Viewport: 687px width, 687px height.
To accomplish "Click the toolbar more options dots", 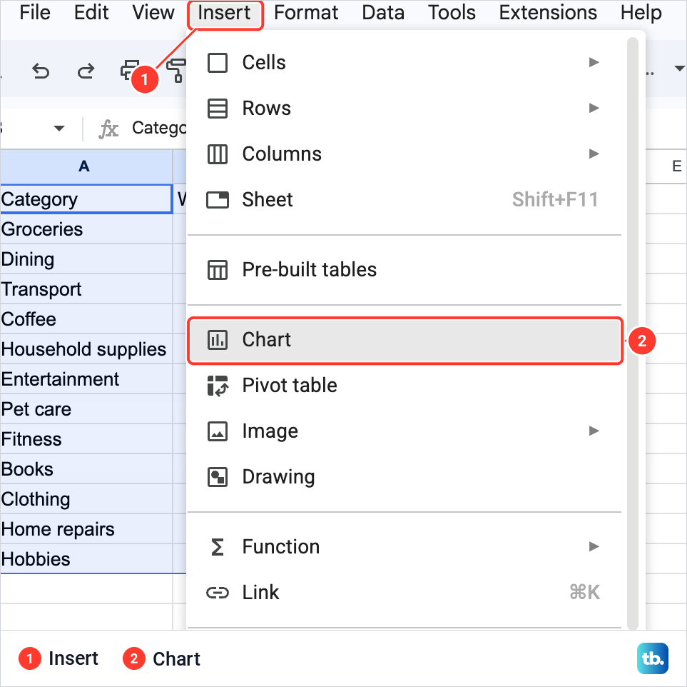I will tap(650, 73).
